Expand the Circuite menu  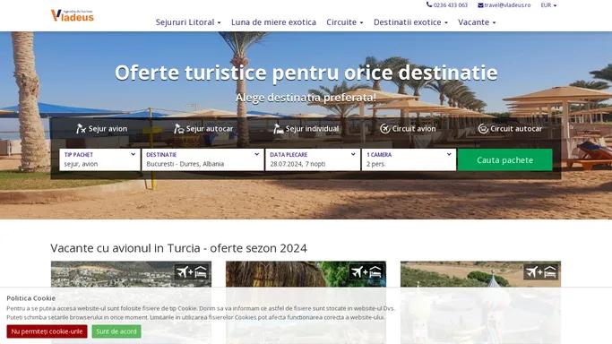tap(345, 22)
